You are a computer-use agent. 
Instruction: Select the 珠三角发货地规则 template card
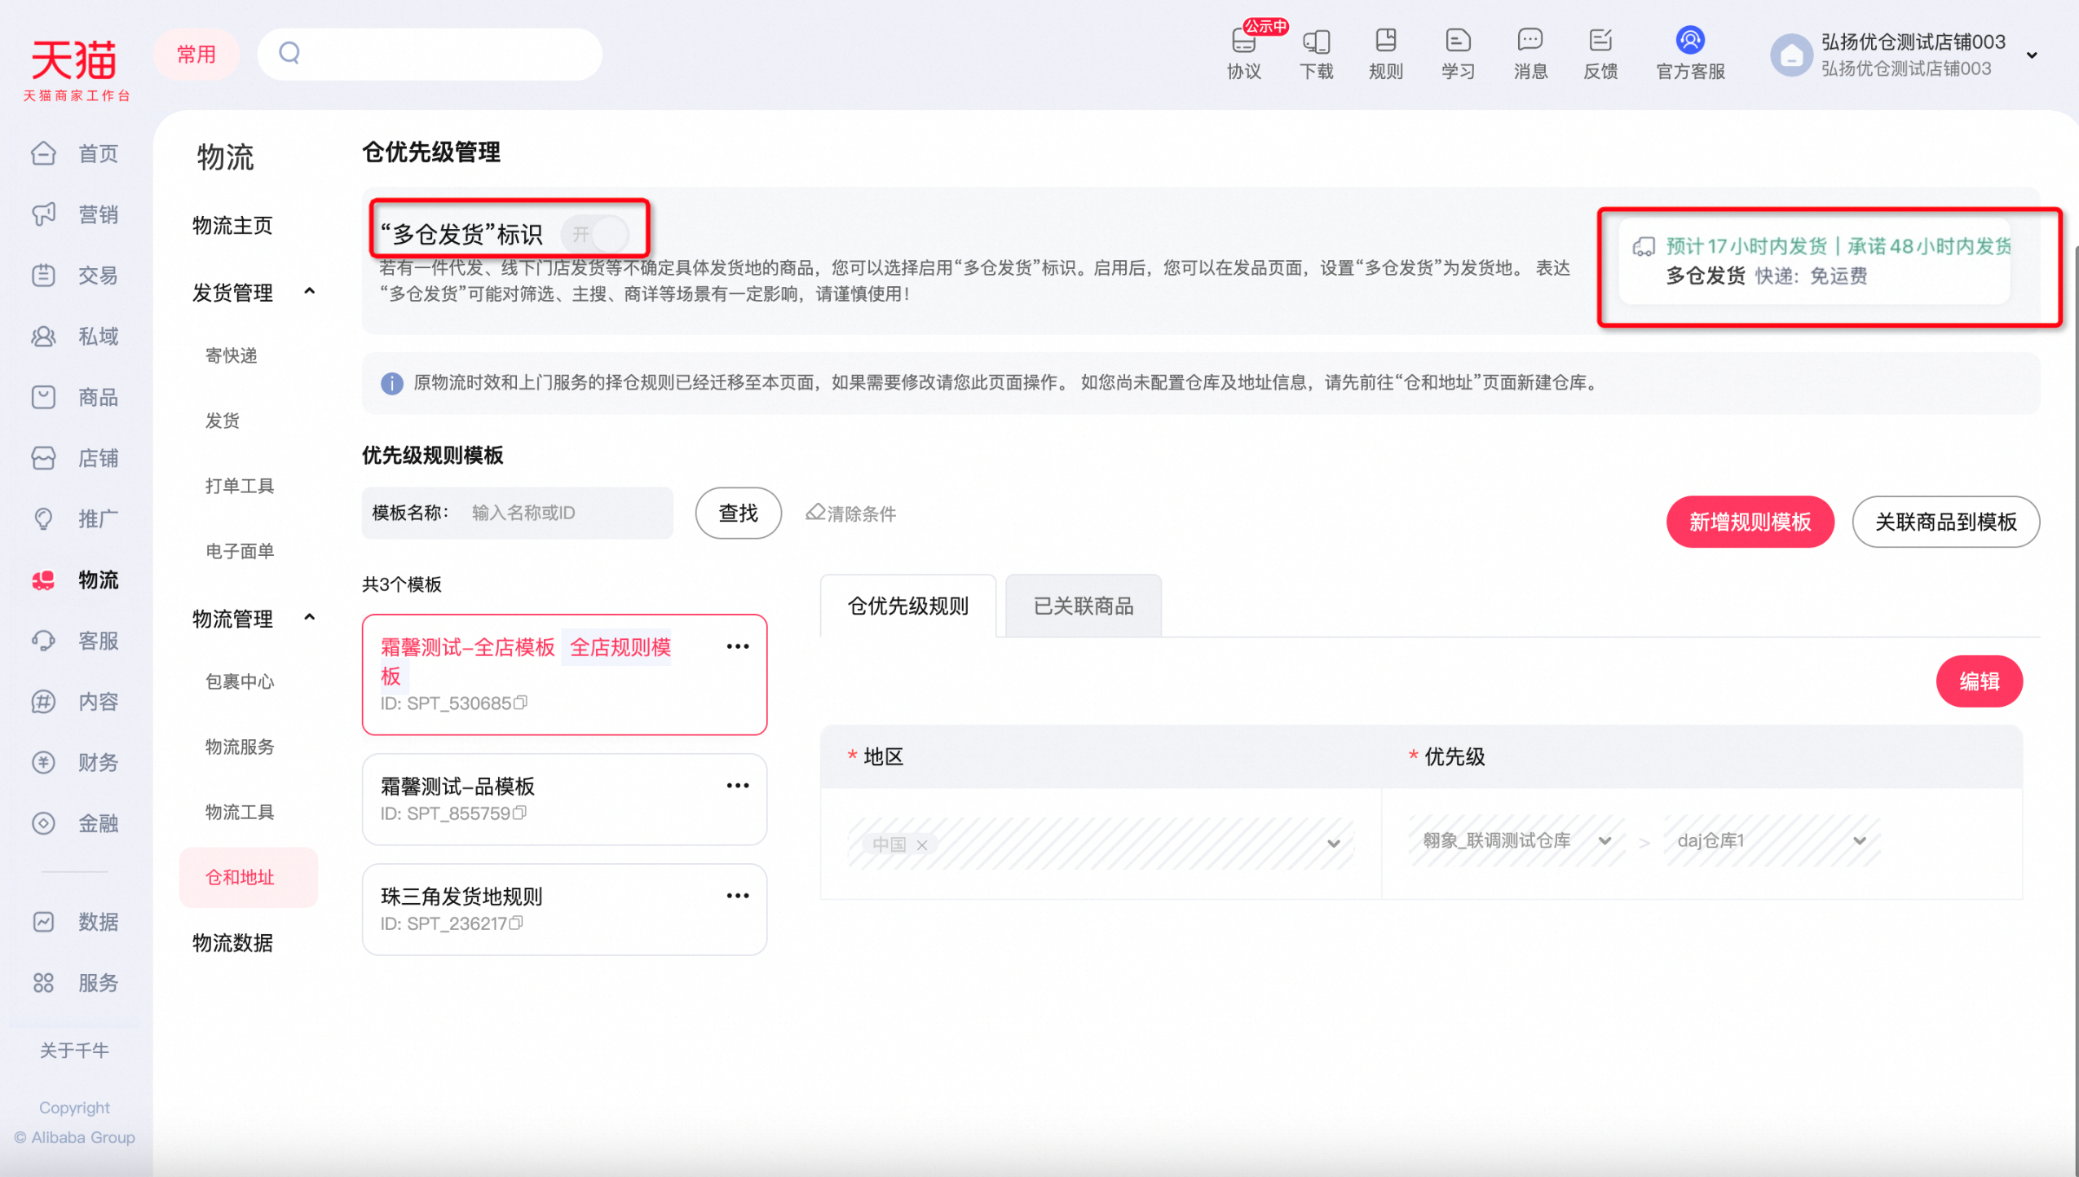(x=564, y=910)
